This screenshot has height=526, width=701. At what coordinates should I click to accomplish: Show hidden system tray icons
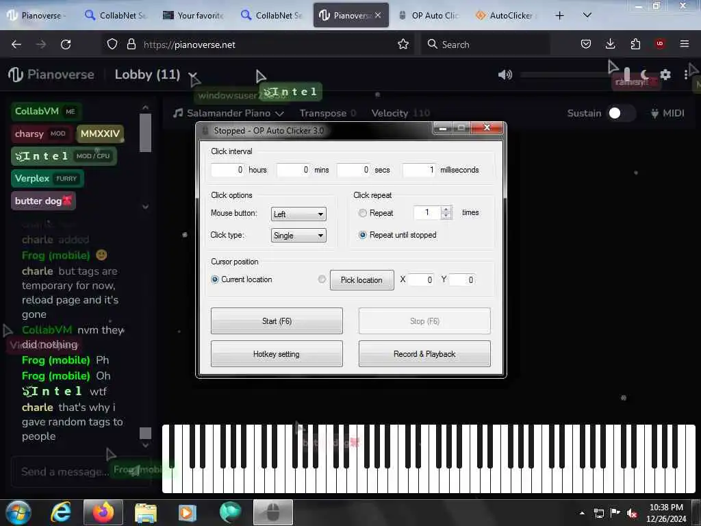pyautogui.click(x=582, y=513)
